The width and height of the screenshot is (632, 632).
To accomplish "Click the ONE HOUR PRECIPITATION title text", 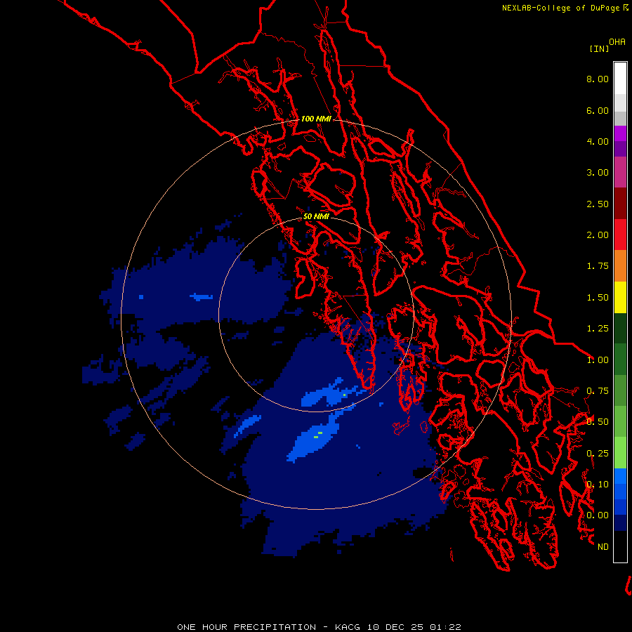I will 246,627.
